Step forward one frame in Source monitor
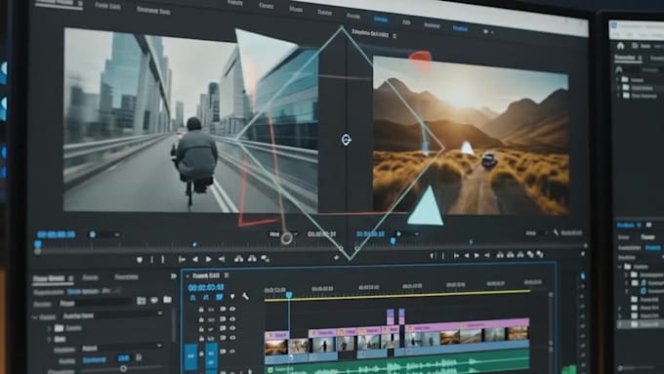 click(222, 259)
